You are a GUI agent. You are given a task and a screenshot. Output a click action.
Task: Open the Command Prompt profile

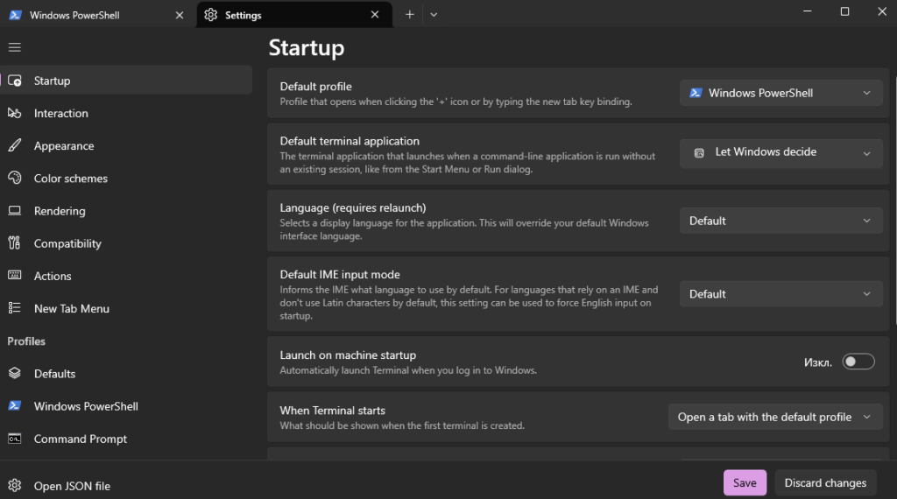pyautogui.click(x=80, y=439)
